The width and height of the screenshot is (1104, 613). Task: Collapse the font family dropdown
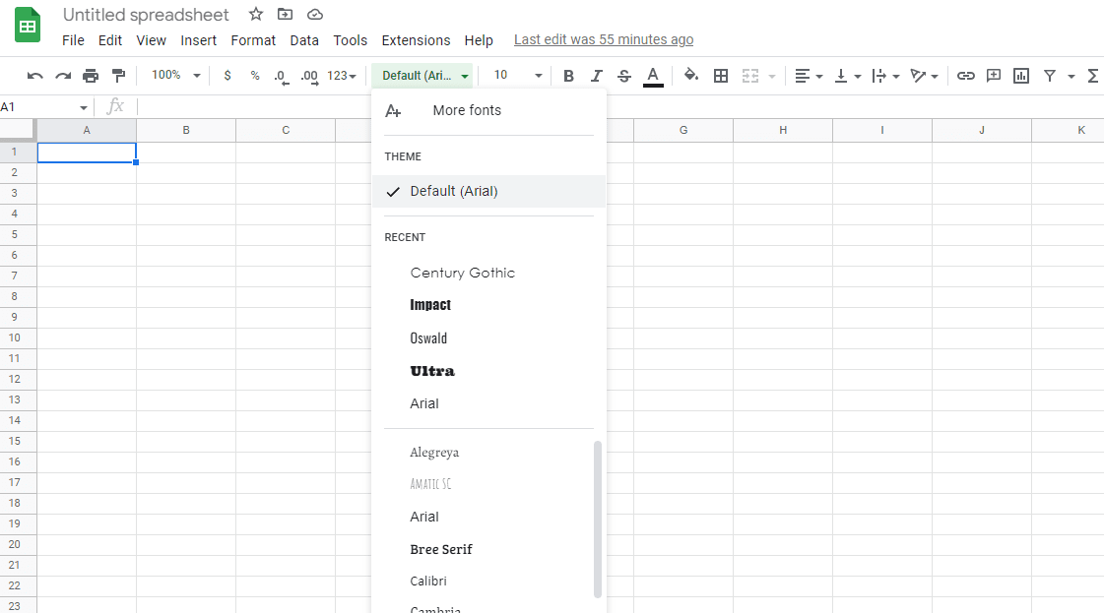click(424, 76)
